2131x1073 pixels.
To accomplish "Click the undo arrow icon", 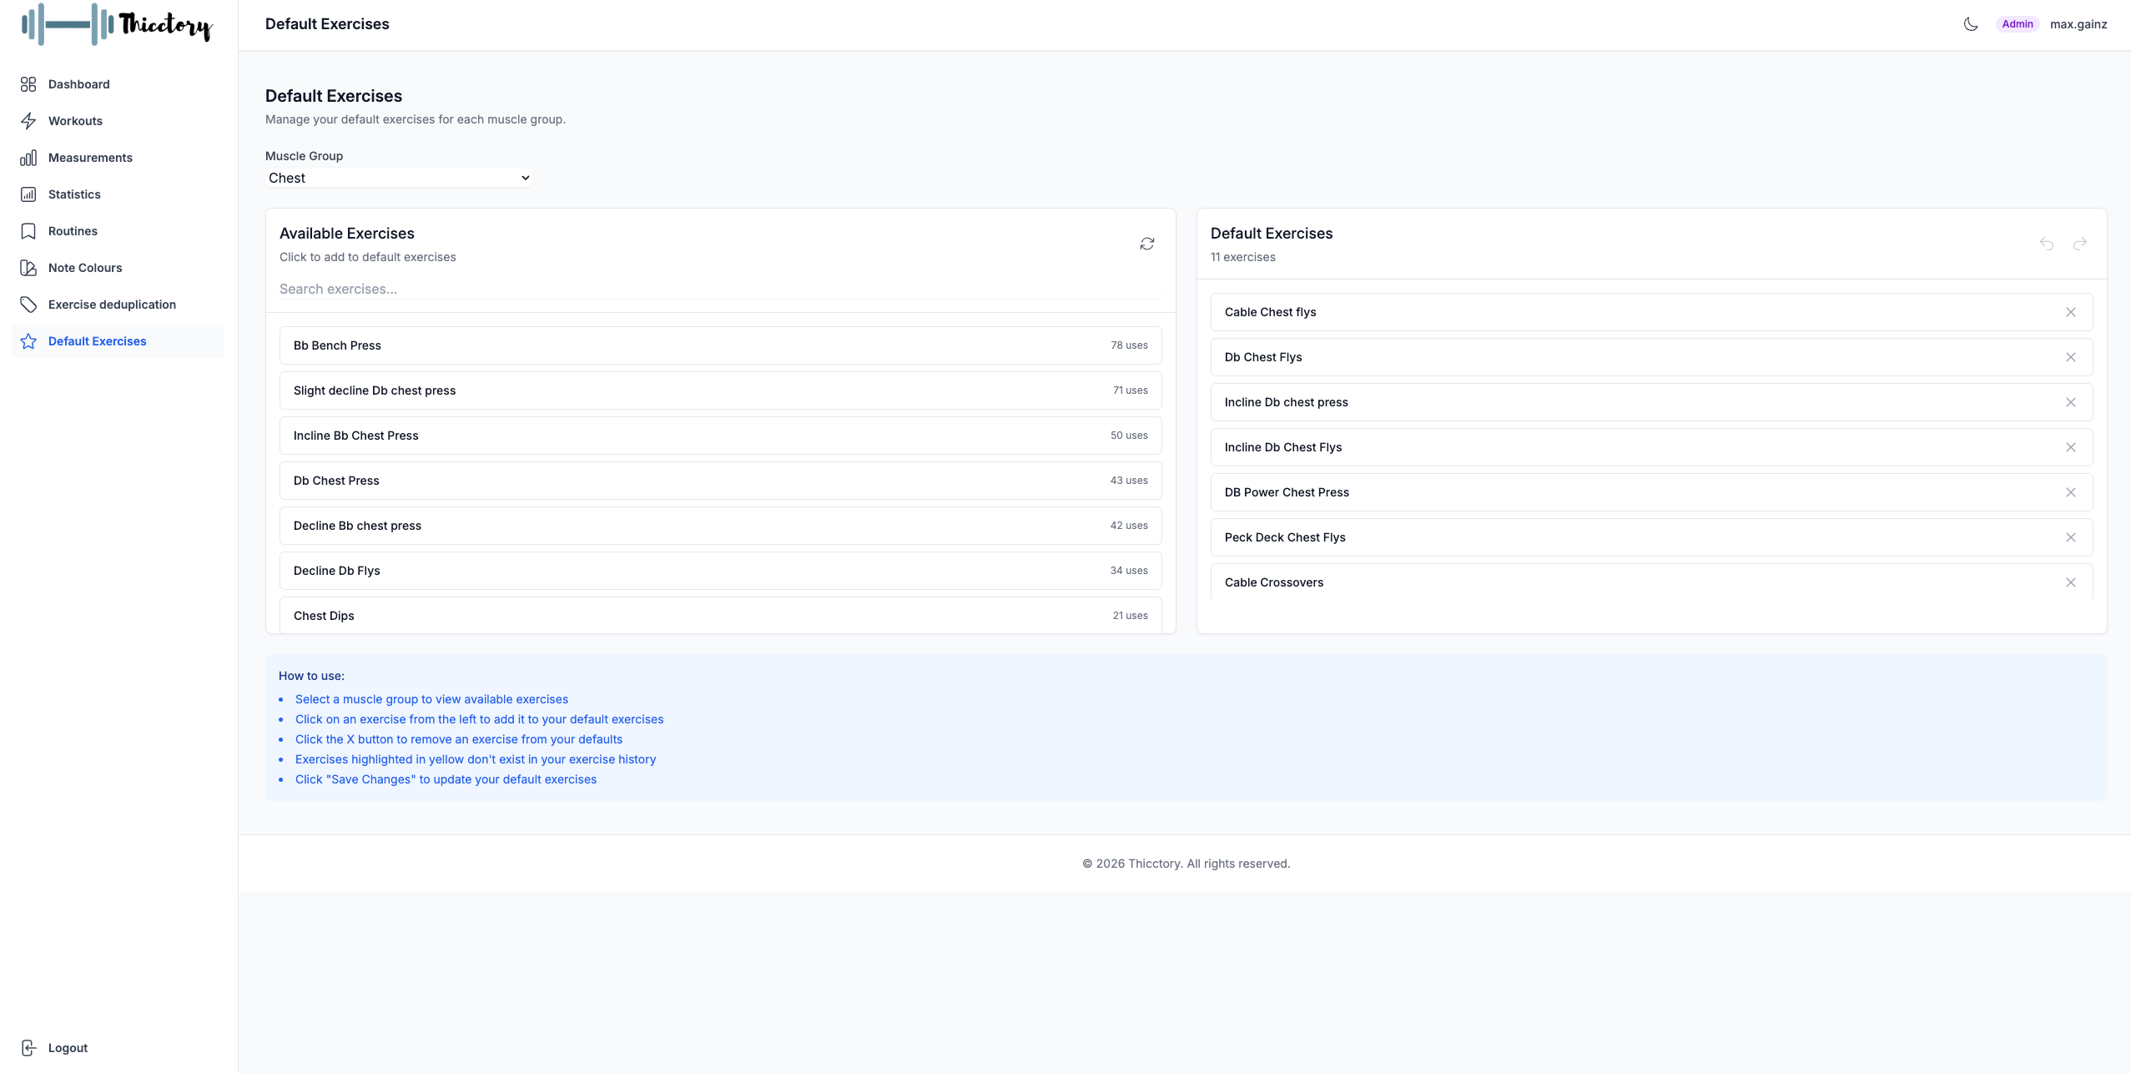I will tap(2047, 244).
